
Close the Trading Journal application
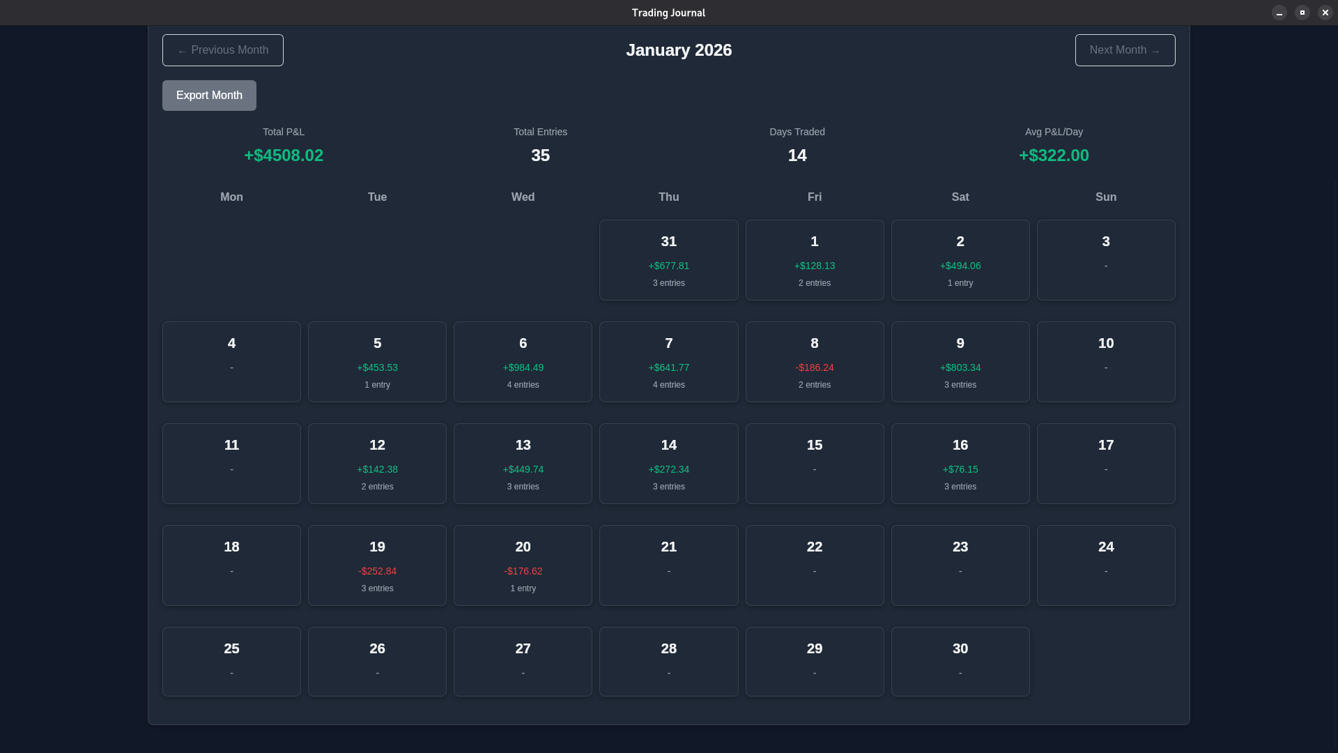pos(1325,13)
